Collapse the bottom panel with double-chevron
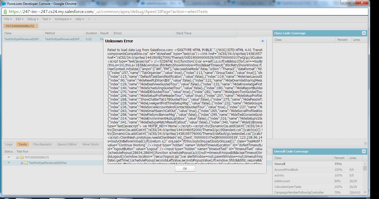 (365, 144)
